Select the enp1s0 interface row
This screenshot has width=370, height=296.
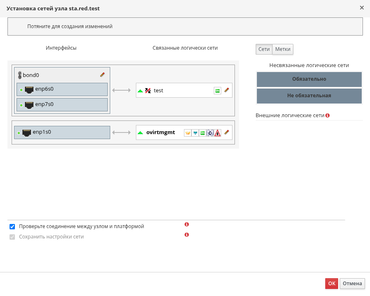62,132
